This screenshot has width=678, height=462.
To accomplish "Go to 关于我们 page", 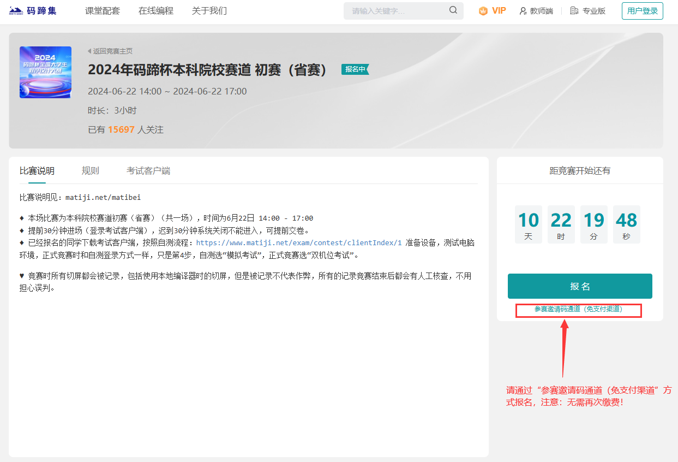I will coord(209,11).
